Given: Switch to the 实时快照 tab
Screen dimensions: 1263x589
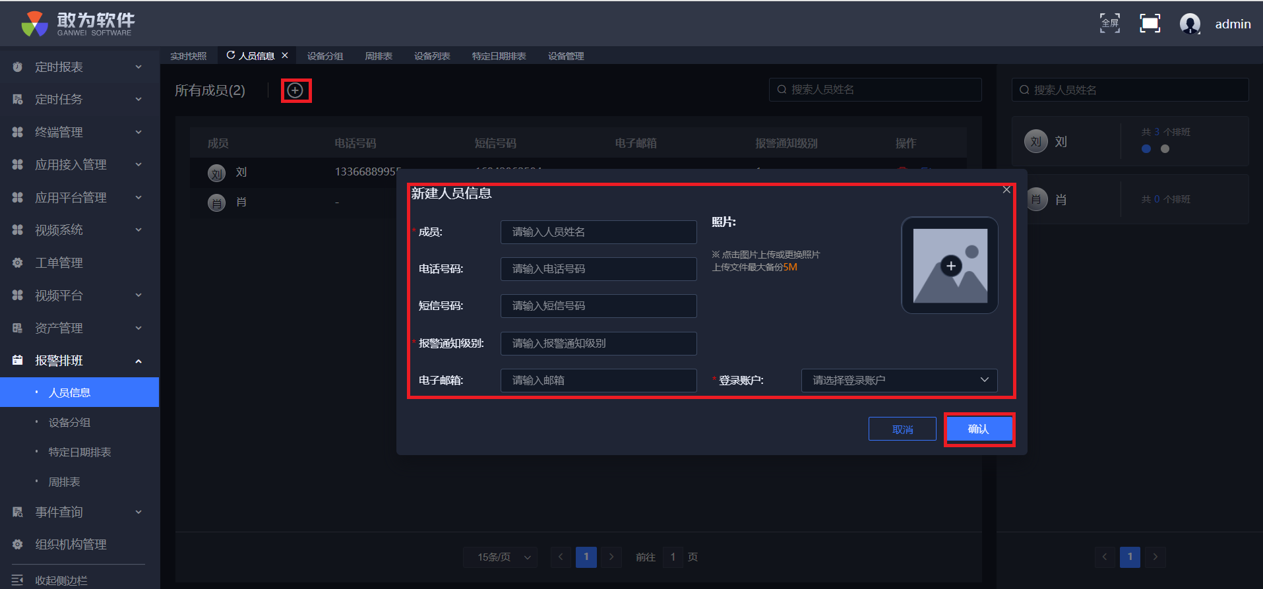Looking at the screenshot, I should pyautogui.click(x=189, y=56).
